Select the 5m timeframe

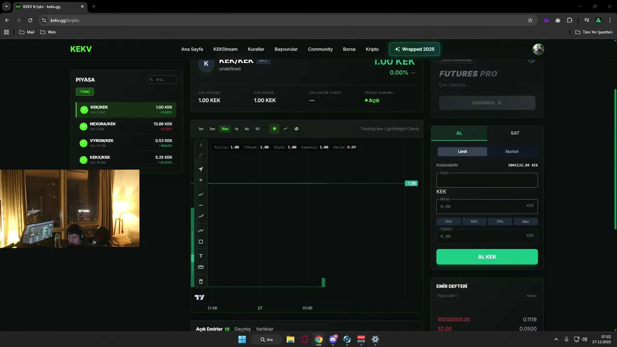pos(212,129)
